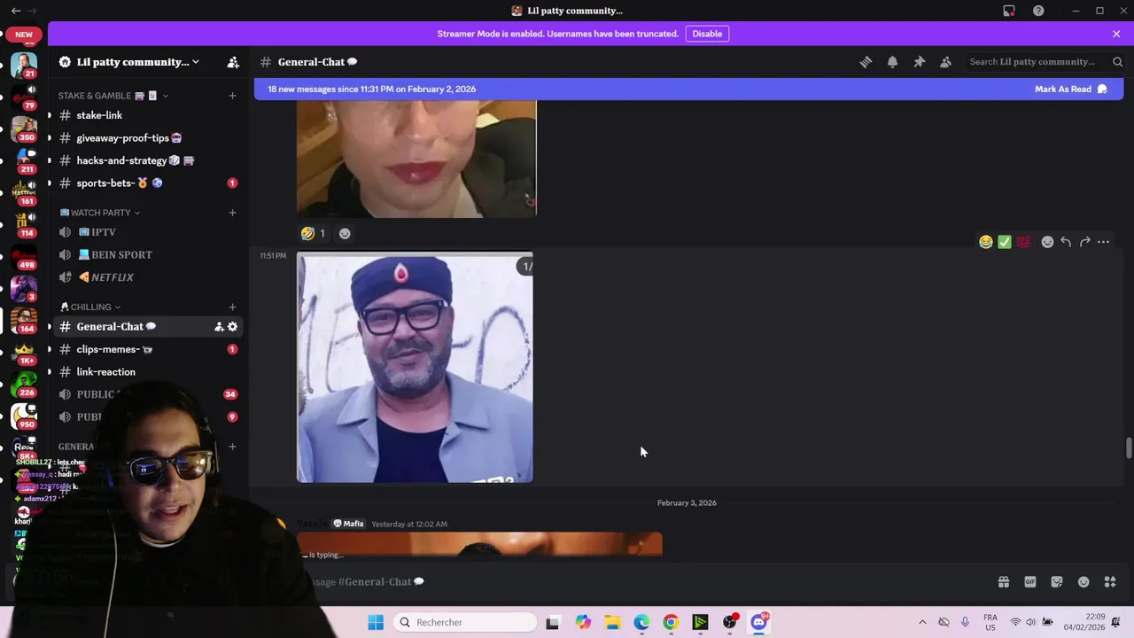
Task: Collapse the WATCH PARTY category
Action: coord(100,213)
